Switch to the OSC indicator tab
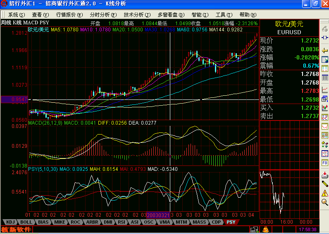Viewport: 329px width, 234px height. [148, 222]
